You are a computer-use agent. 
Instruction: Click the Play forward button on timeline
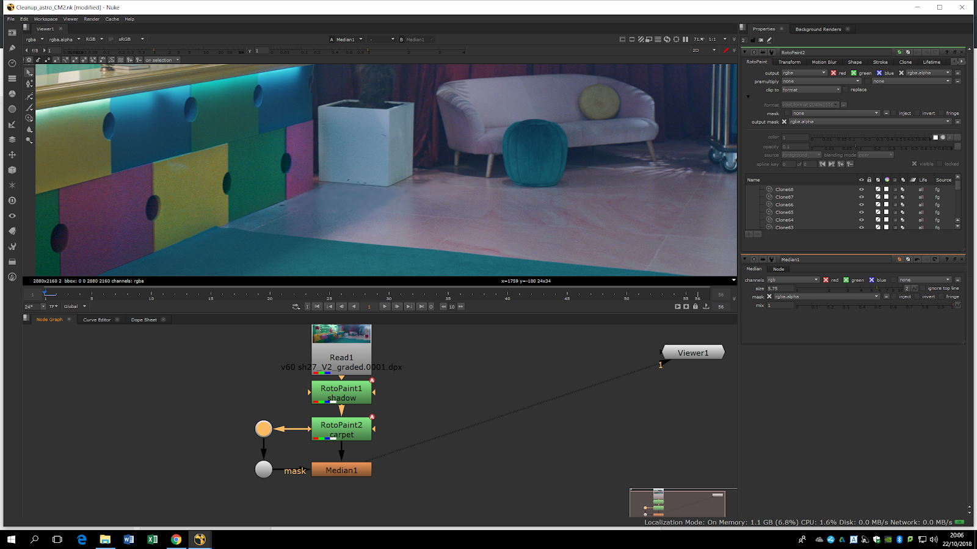tap(385, 307)
